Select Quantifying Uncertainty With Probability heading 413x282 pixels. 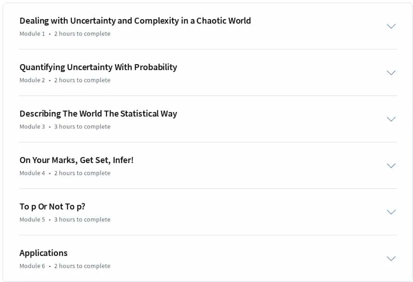(98, 67)
